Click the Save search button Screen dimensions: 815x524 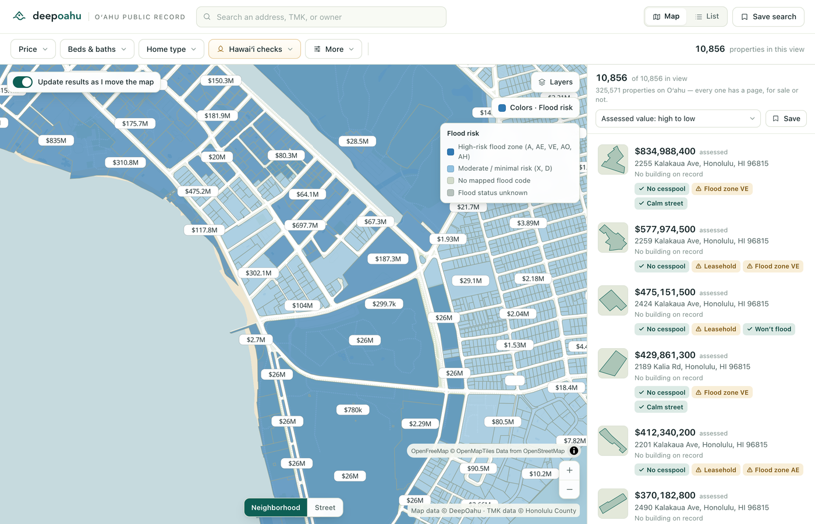pos(768,17)
